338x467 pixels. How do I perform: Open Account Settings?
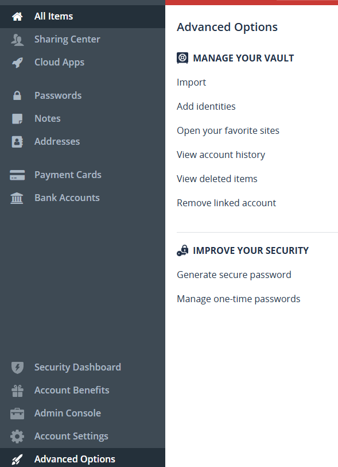click(83, 437)
